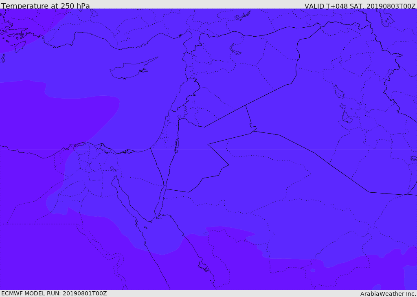Click the 'VALID T+048 SAT. 20190803T00Z' timestamp
The height and width of the screenshot is (297, 417).
click(360, 6)
